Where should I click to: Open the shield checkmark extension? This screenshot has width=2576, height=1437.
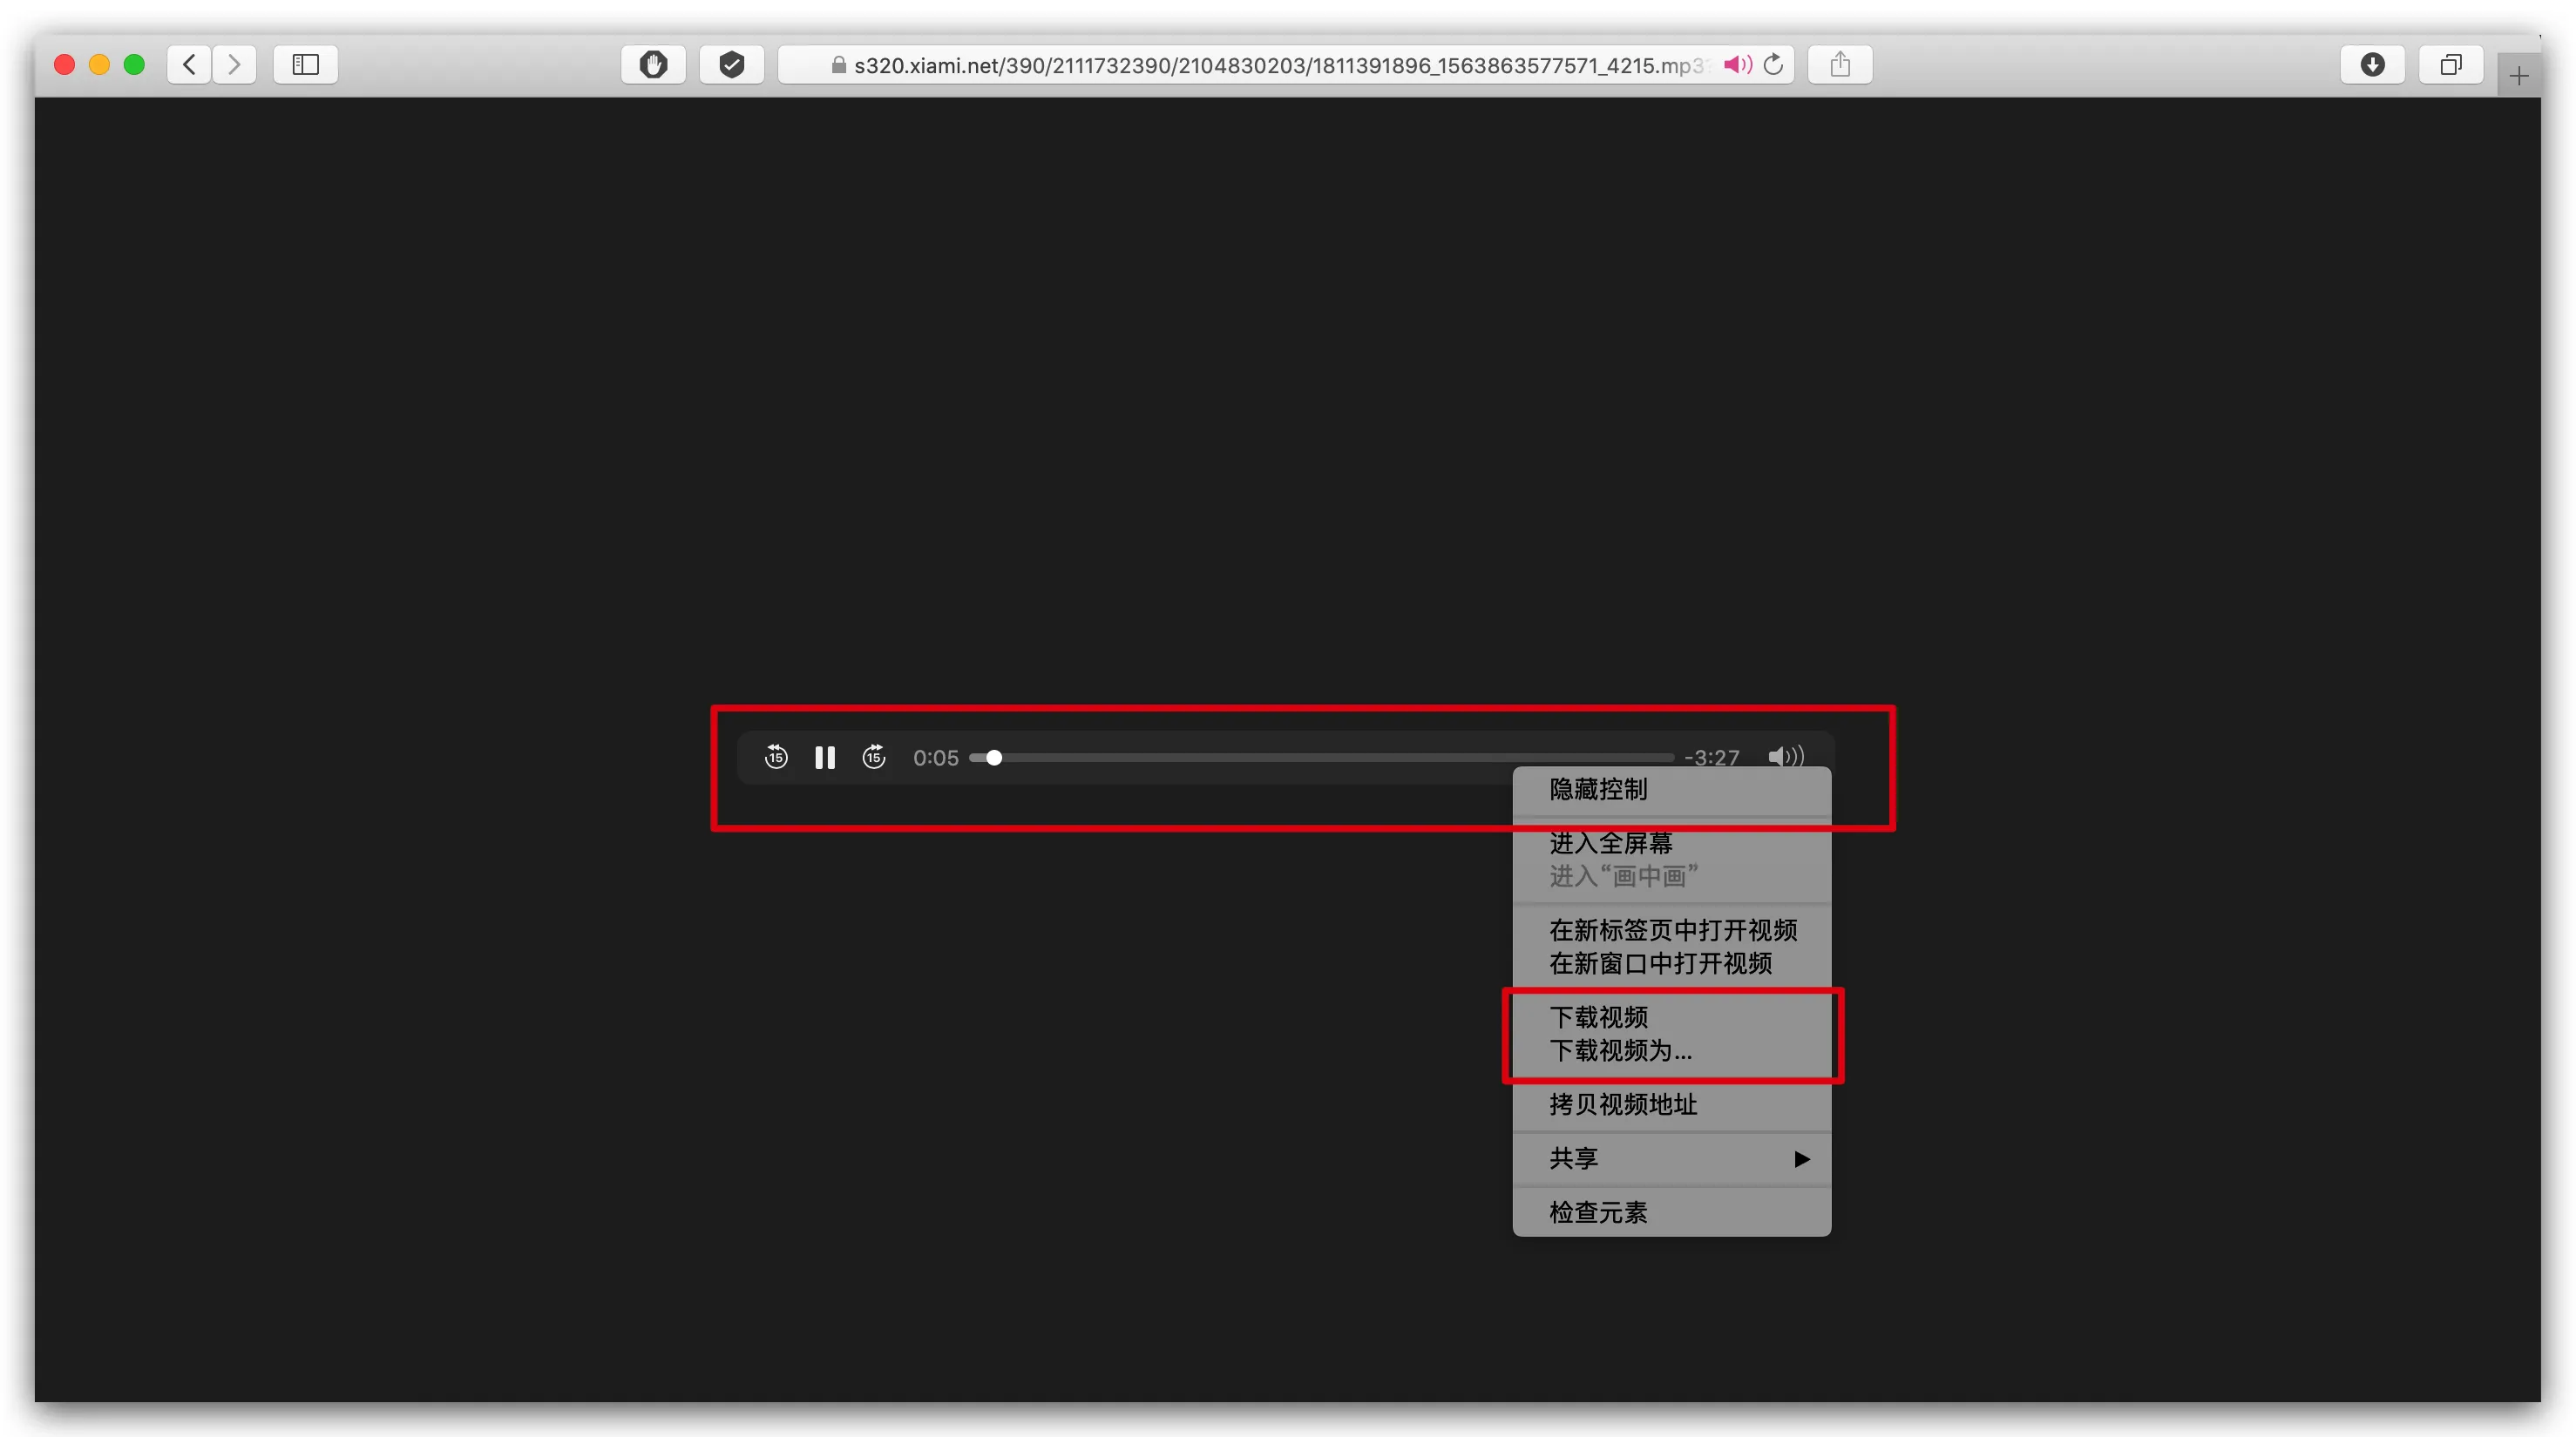pos(731,65)
